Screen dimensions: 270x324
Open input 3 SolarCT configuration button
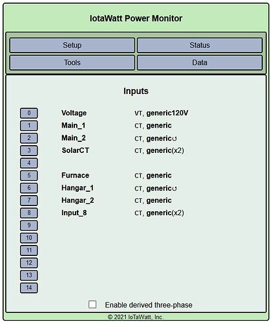click(x=29, y=150)
